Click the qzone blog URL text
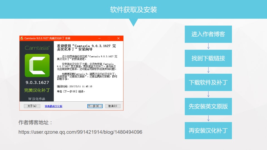 point(80,132)
